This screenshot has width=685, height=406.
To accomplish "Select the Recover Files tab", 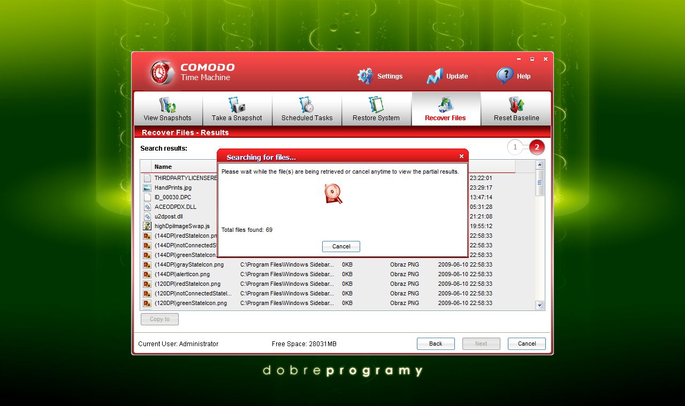I will (x=446, y=109).
